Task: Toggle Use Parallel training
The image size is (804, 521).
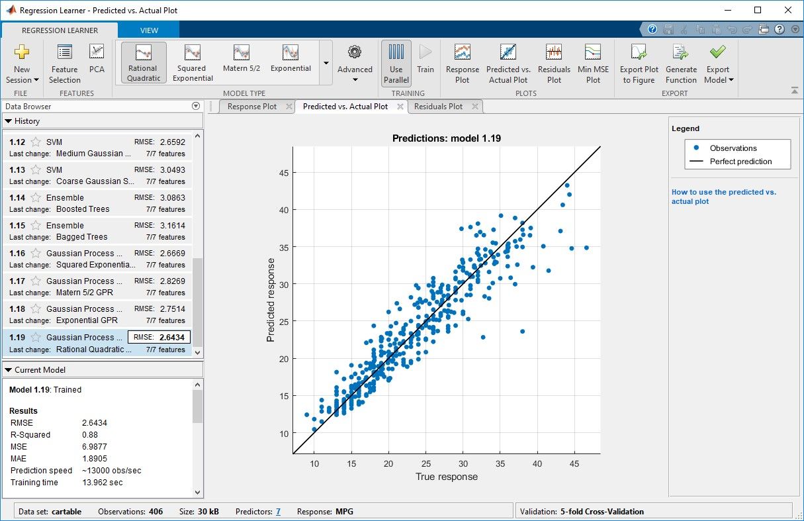Action: pos(396,63)
